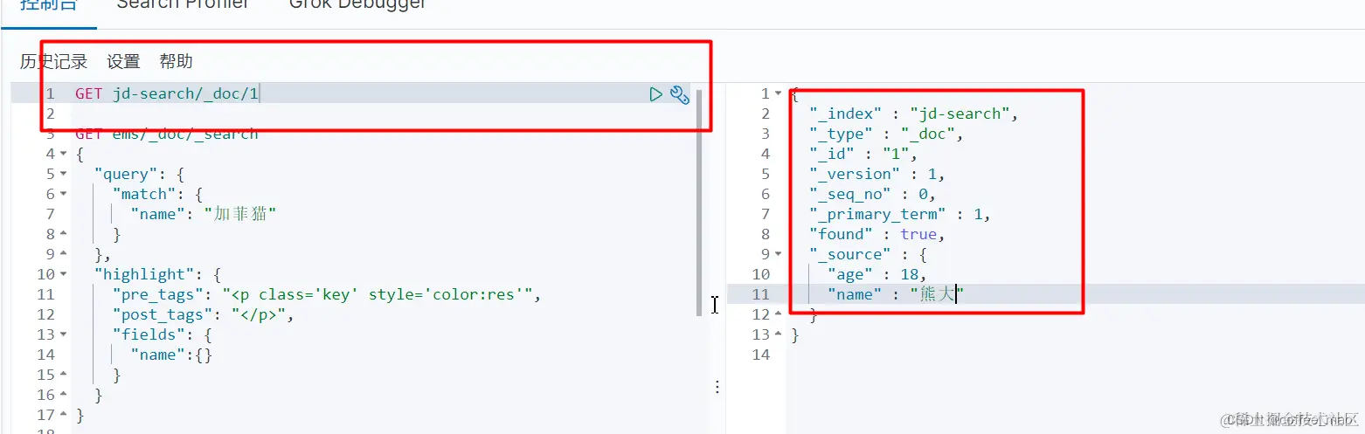This screenshot has width=1365, height=434.
Task: Open the 帮助 help menu
Action: (x=176, y=61)
